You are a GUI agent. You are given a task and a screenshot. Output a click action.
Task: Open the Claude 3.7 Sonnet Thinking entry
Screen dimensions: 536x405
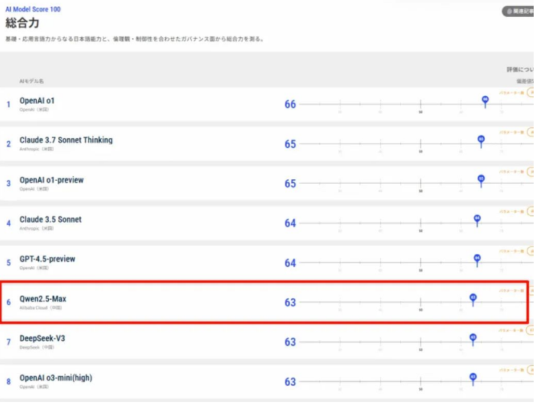pyautogui.click(x=66, y=140)
